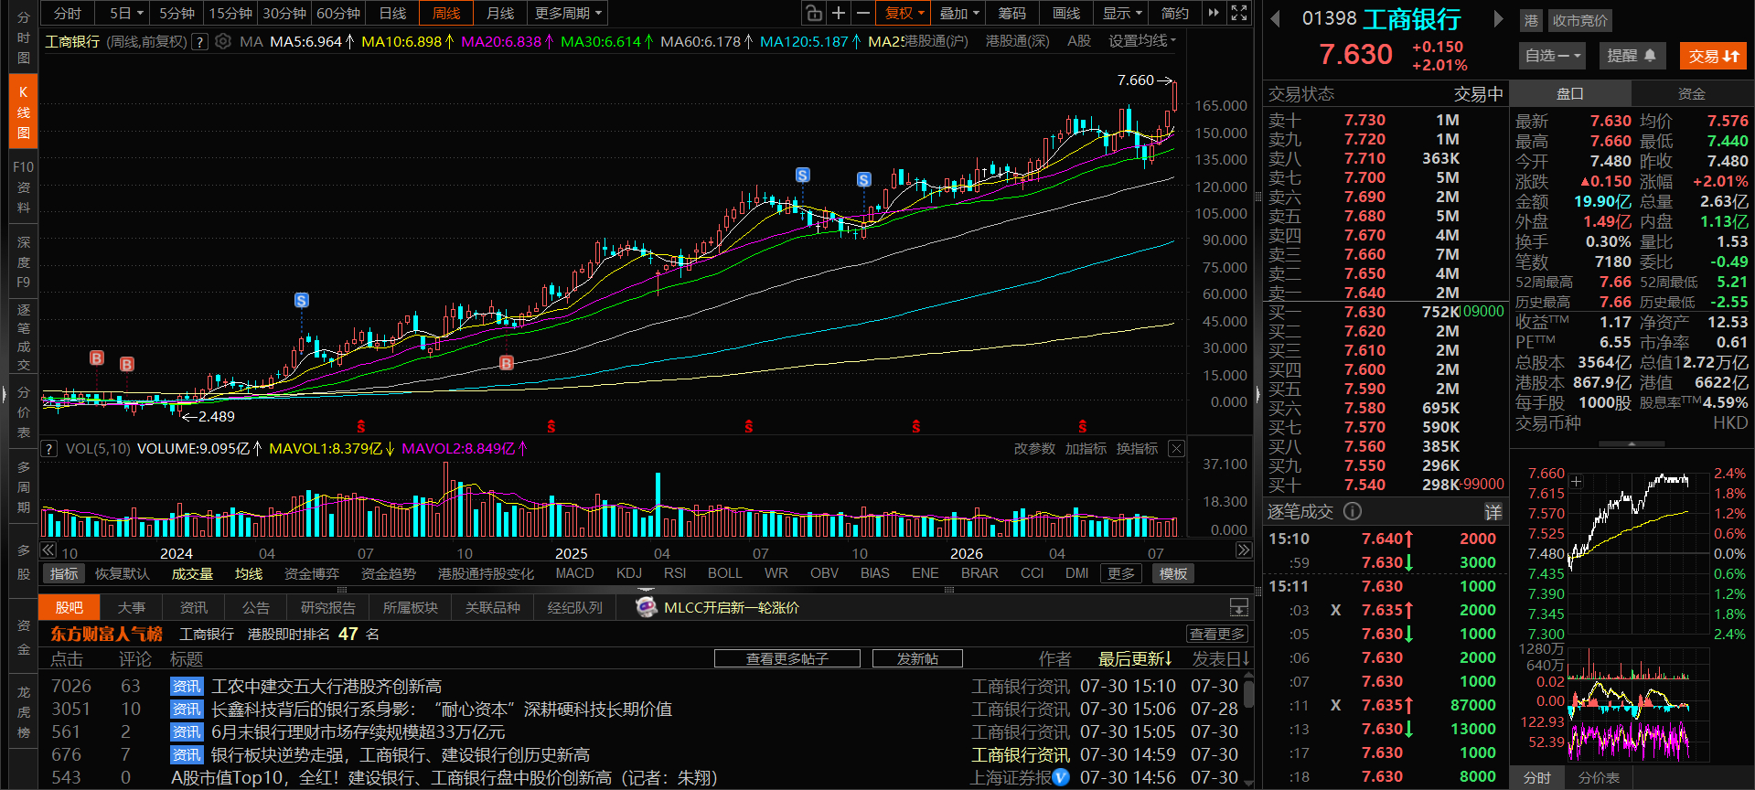Viewport: 1755px width, 790px height.
Task: Open the 更多 indicators dropdown
Action: coord(1121,573)
